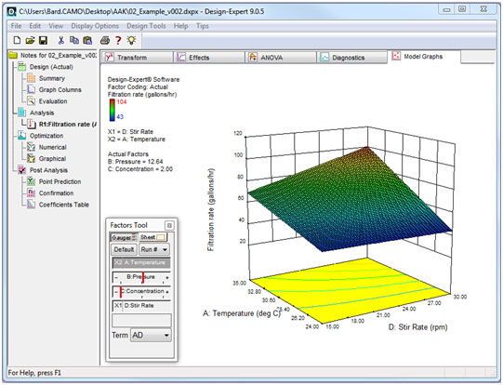Image resolution: width=503 pixels, height=385 pixels.
Task: Switch Factors Tool to Gauges view
Action: pyautogui.click(x=125, y=237)
